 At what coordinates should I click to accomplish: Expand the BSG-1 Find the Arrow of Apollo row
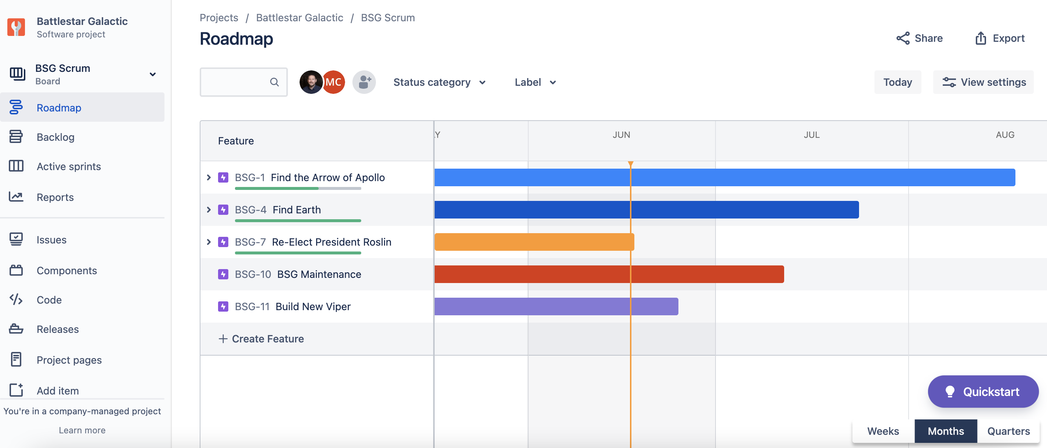coord(209,177)
